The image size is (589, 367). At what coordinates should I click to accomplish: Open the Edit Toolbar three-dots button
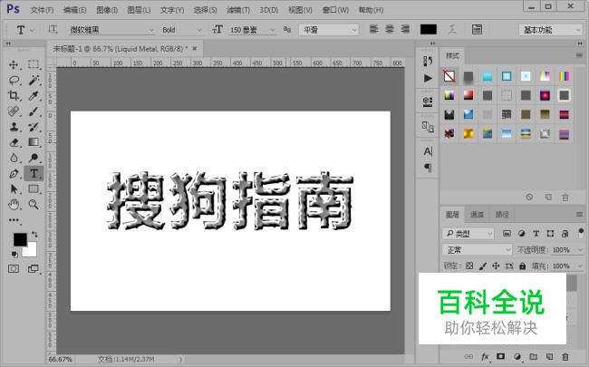pos(14,220)
